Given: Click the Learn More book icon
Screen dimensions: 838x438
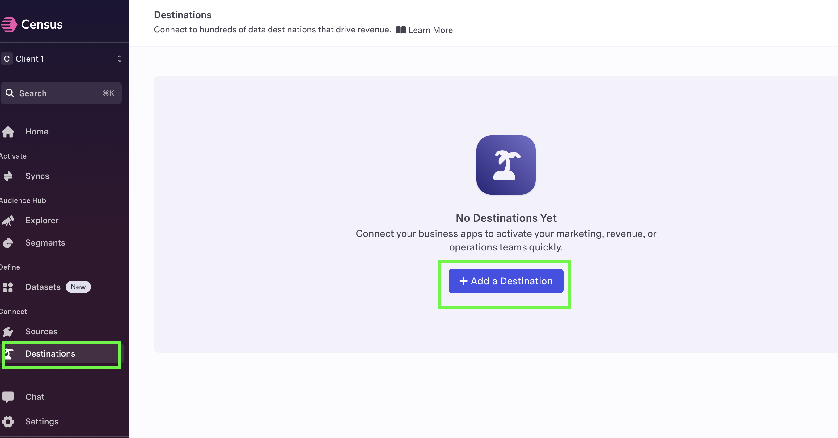Looking at the screenshot, I should coord(401,30).
